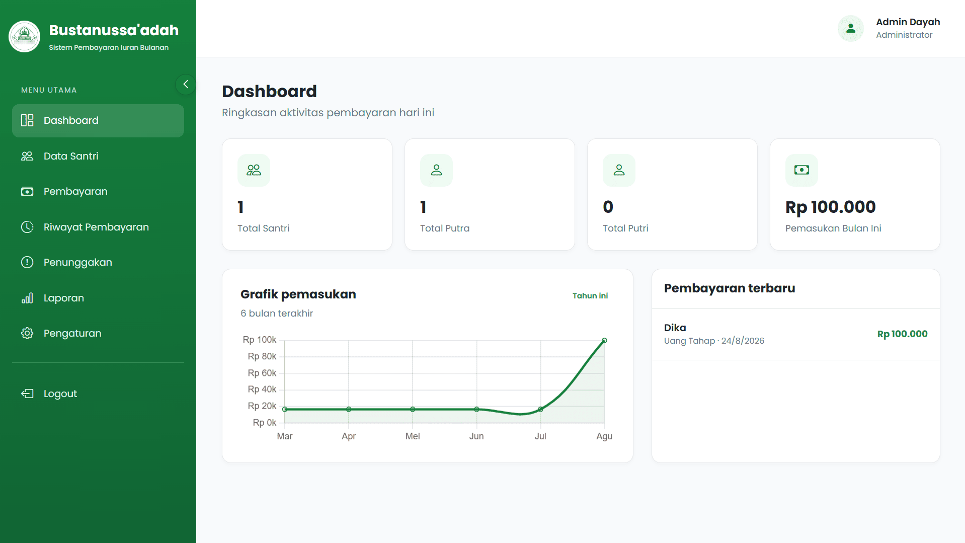
Task: Click the Riwayat Pembayaran clock icon
Action: tap(27, 227)
